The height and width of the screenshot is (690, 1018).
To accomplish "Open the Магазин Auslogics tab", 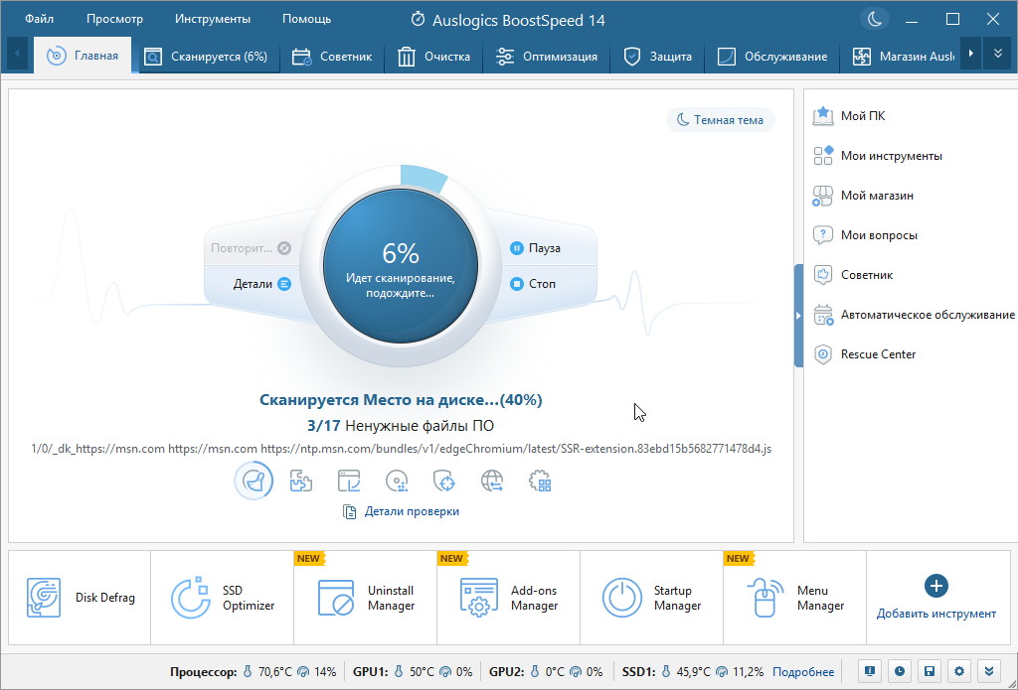I will coord(903,57).
